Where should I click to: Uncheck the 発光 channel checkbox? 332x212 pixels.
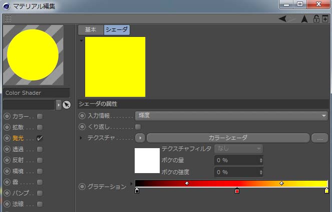coord(40,138)
